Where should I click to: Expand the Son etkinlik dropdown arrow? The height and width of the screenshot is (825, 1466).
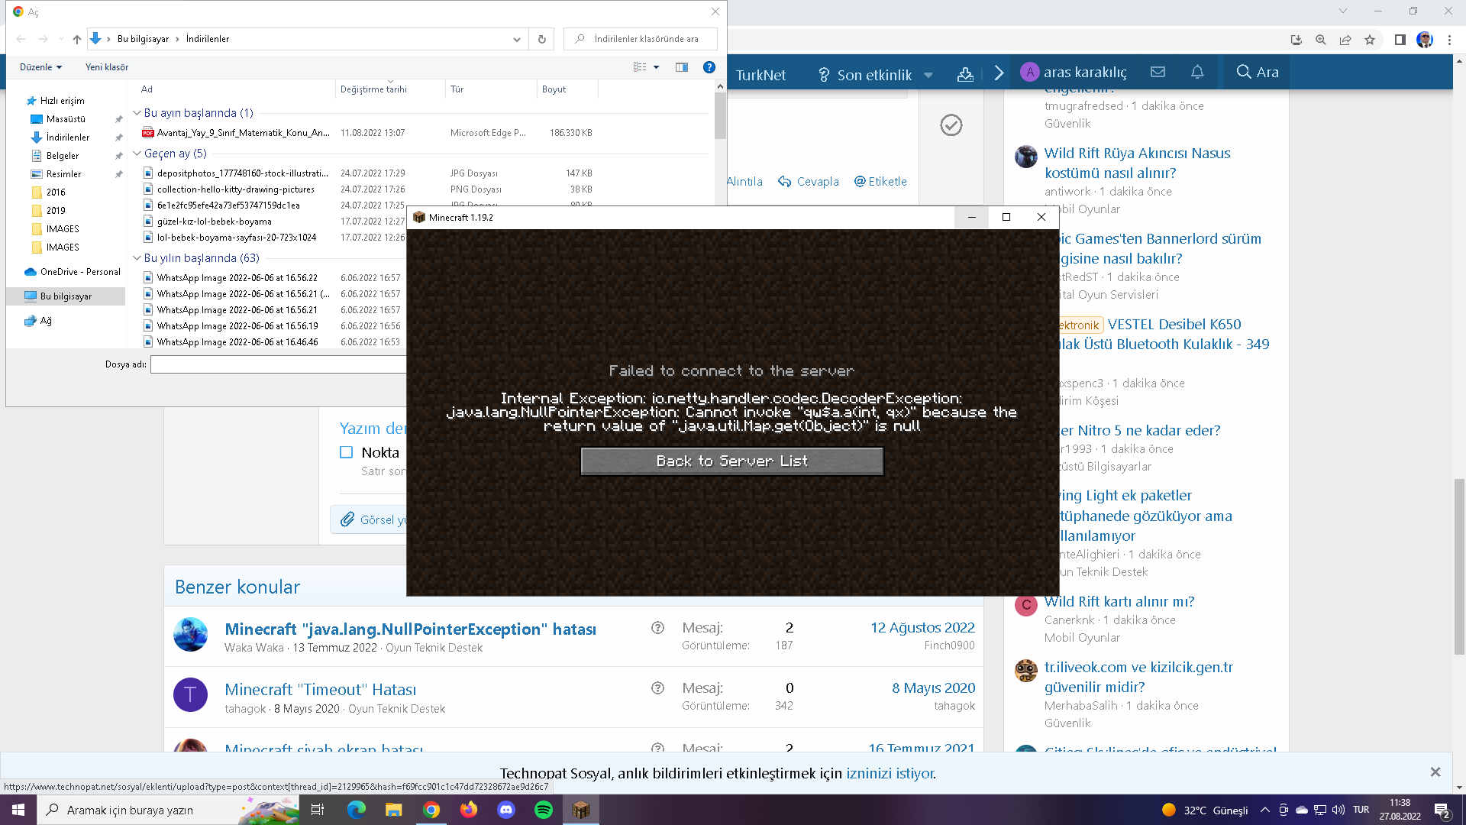pos(928,75)
